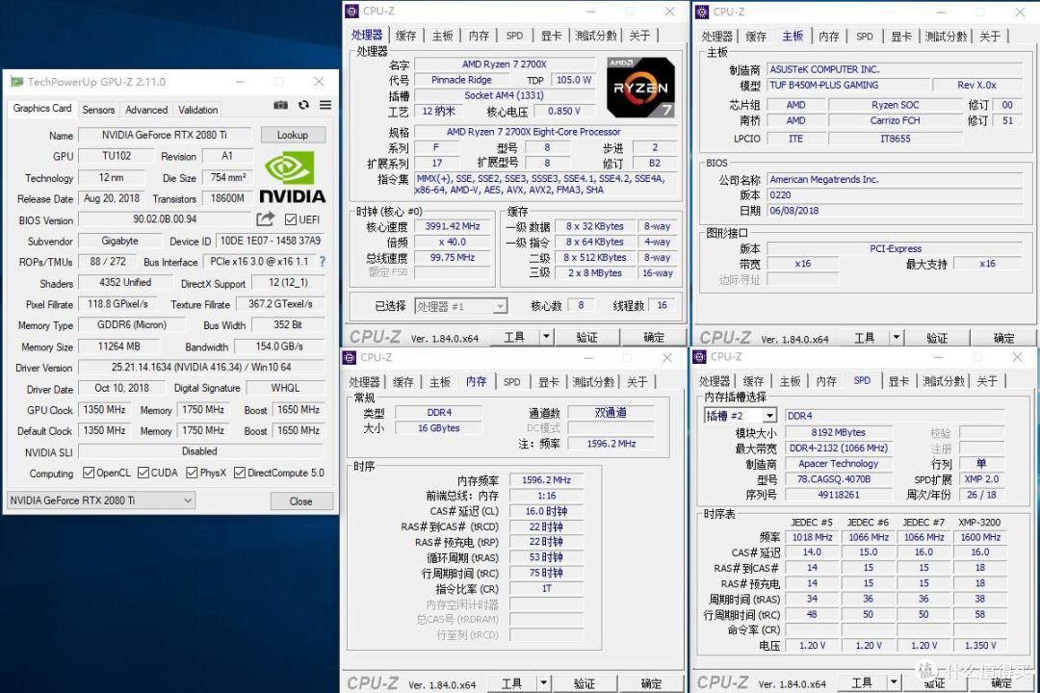The height and width of the screenshot is (693, 1040).
Task: Click core speed value 3991.42 MHz
Action: pos(453,226)
